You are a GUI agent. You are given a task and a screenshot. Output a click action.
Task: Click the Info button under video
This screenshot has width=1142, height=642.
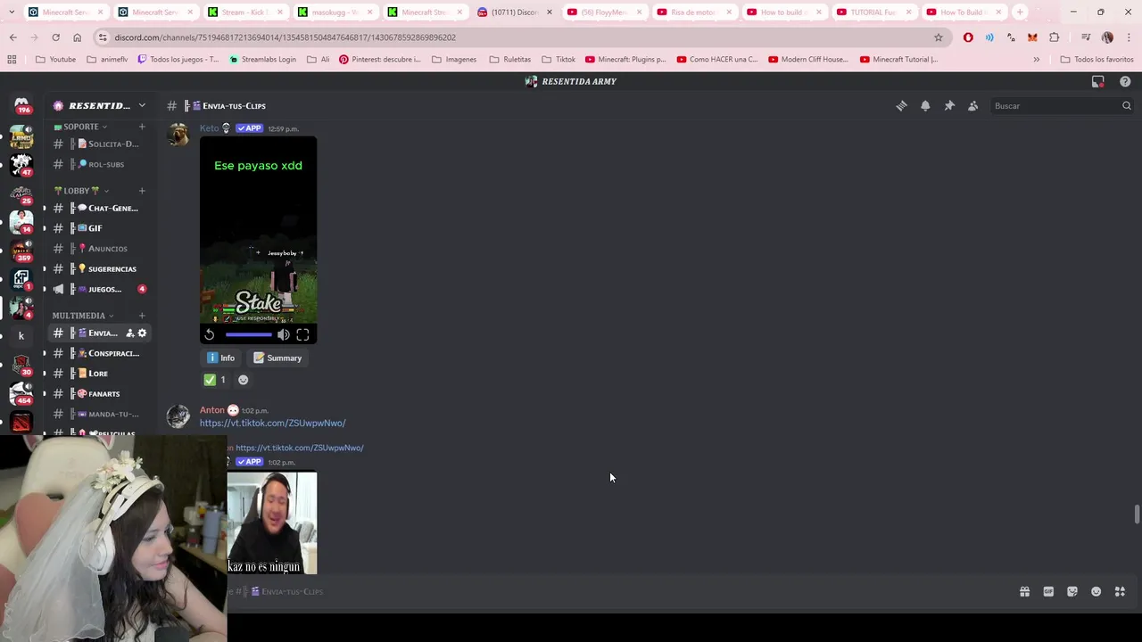220,358
